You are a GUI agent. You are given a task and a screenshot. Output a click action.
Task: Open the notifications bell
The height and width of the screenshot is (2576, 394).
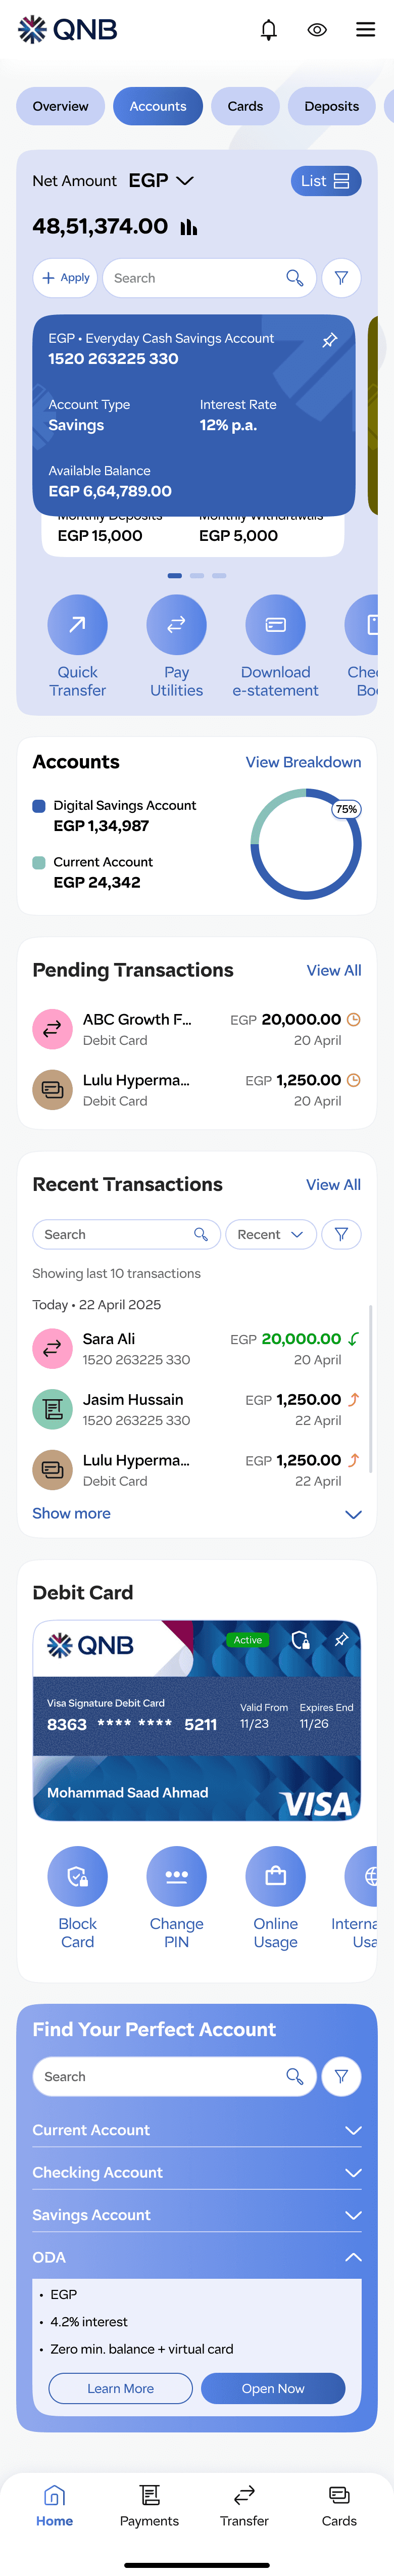click(269, 30)
